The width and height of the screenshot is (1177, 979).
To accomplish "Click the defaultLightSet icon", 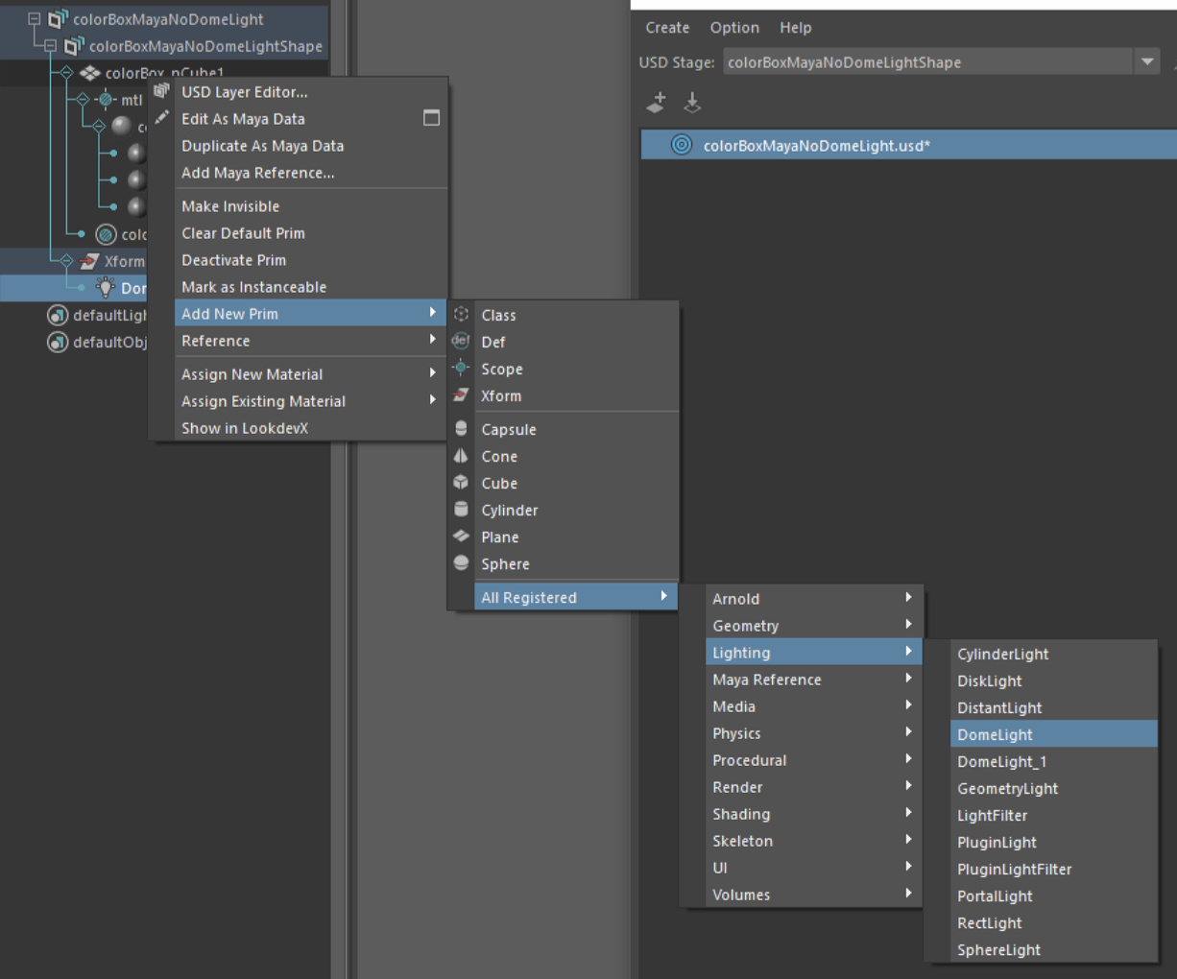I will (x=57, y=315).
